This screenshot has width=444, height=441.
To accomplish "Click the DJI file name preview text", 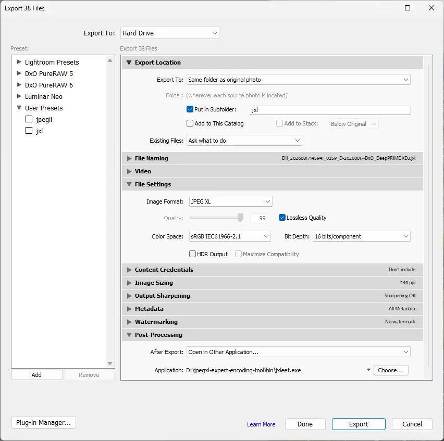I will 349,158.
